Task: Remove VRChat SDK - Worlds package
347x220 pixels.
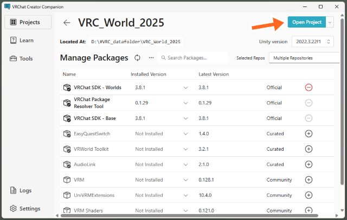Action: point(309,88)
